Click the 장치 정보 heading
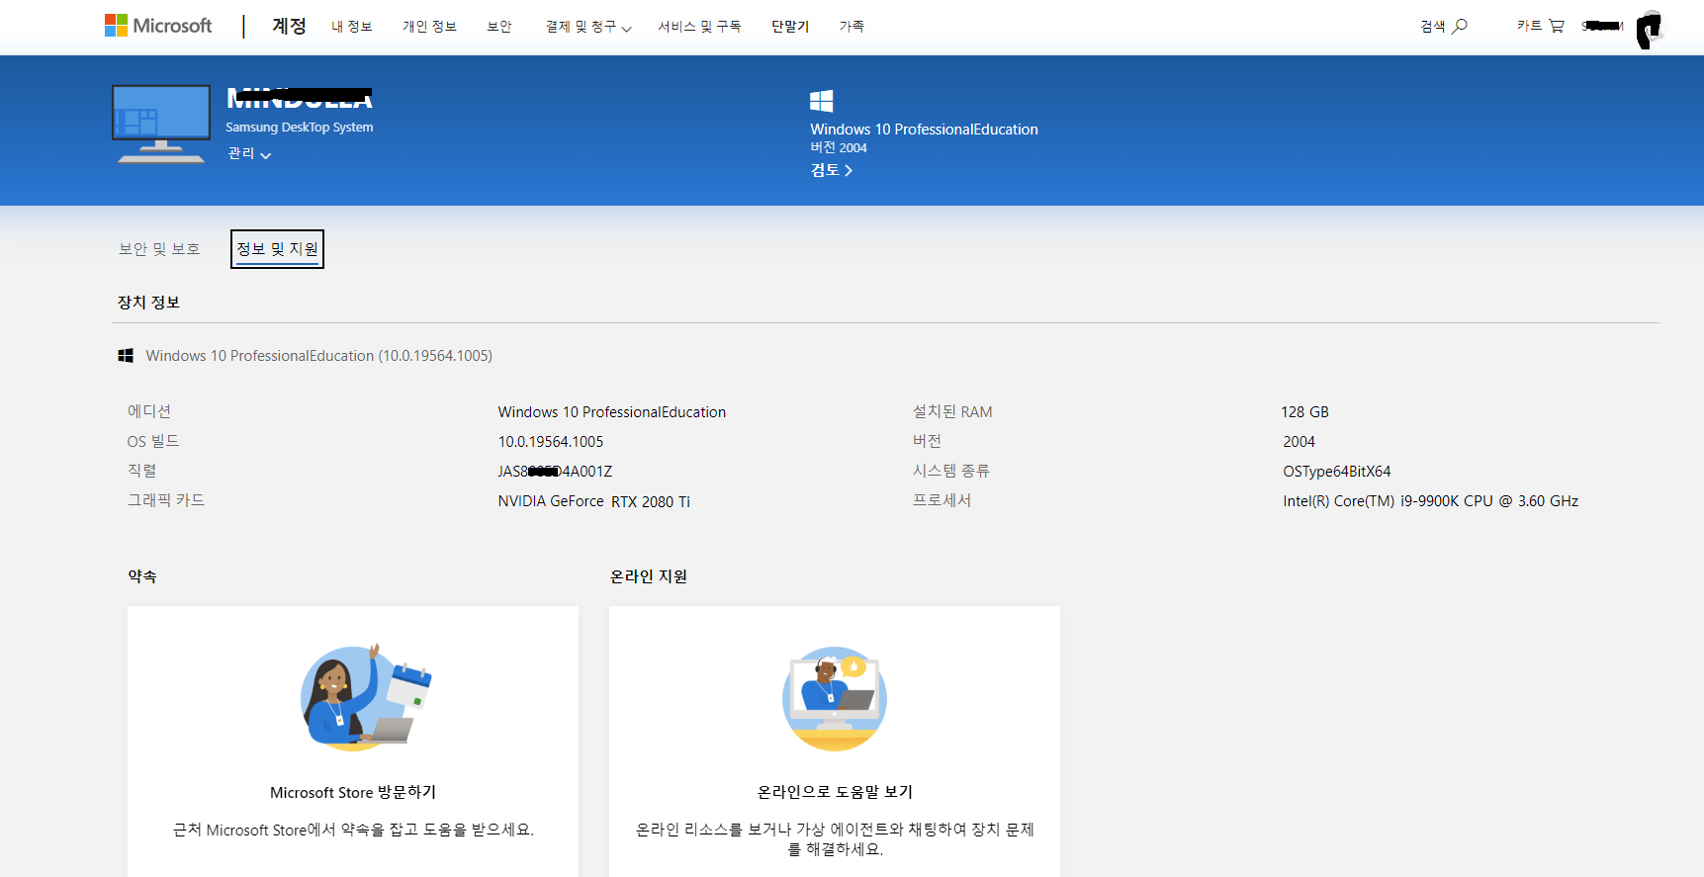This screenshot has width=1704, height=877. (148, 303)
